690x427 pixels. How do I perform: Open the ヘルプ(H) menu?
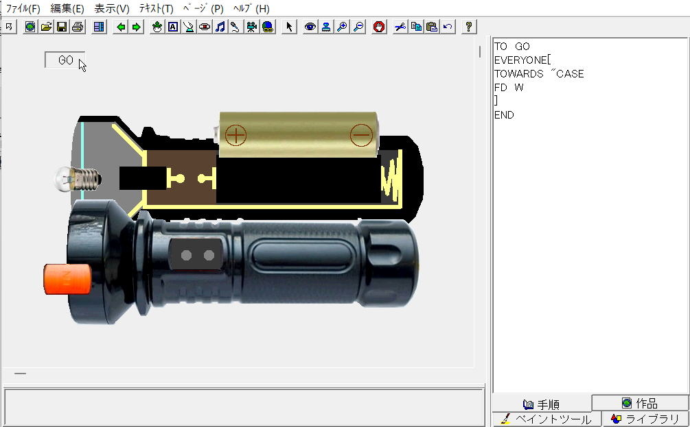251,9
